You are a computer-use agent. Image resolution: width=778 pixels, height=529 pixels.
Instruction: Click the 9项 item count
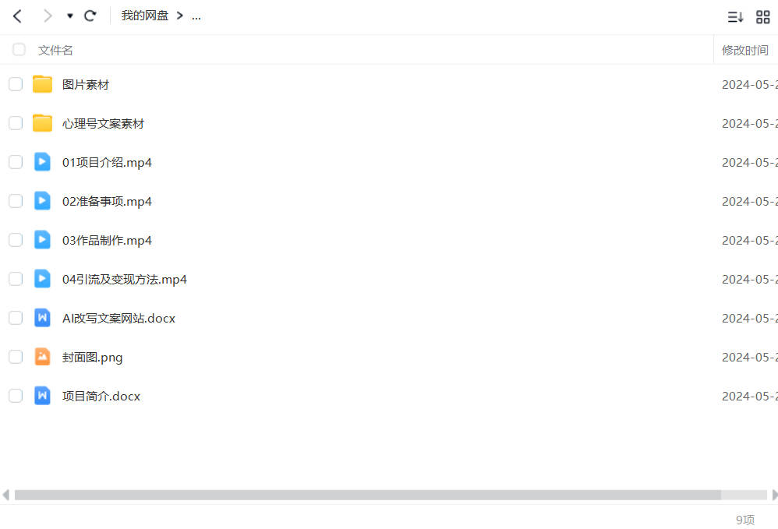coord(744,520)
